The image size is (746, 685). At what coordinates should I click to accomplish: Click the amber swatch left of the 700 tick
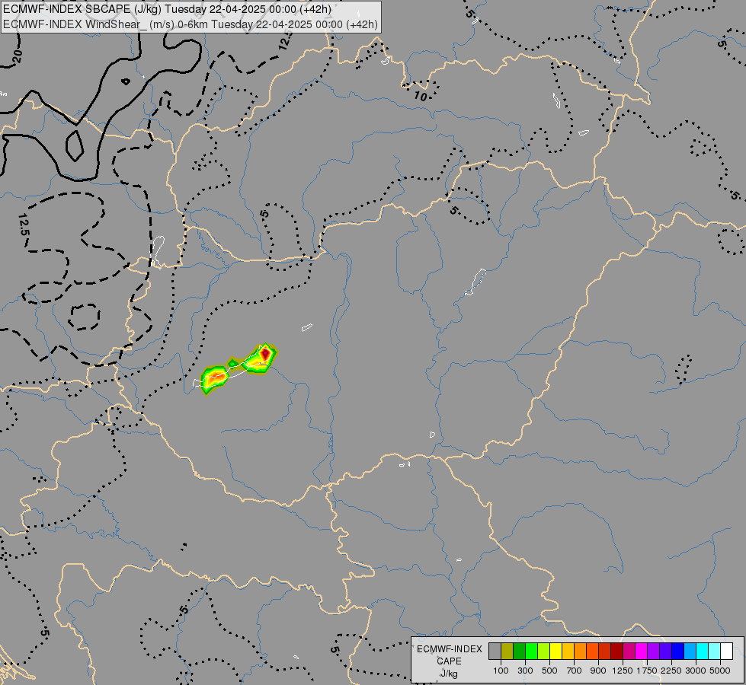point(568,651)
